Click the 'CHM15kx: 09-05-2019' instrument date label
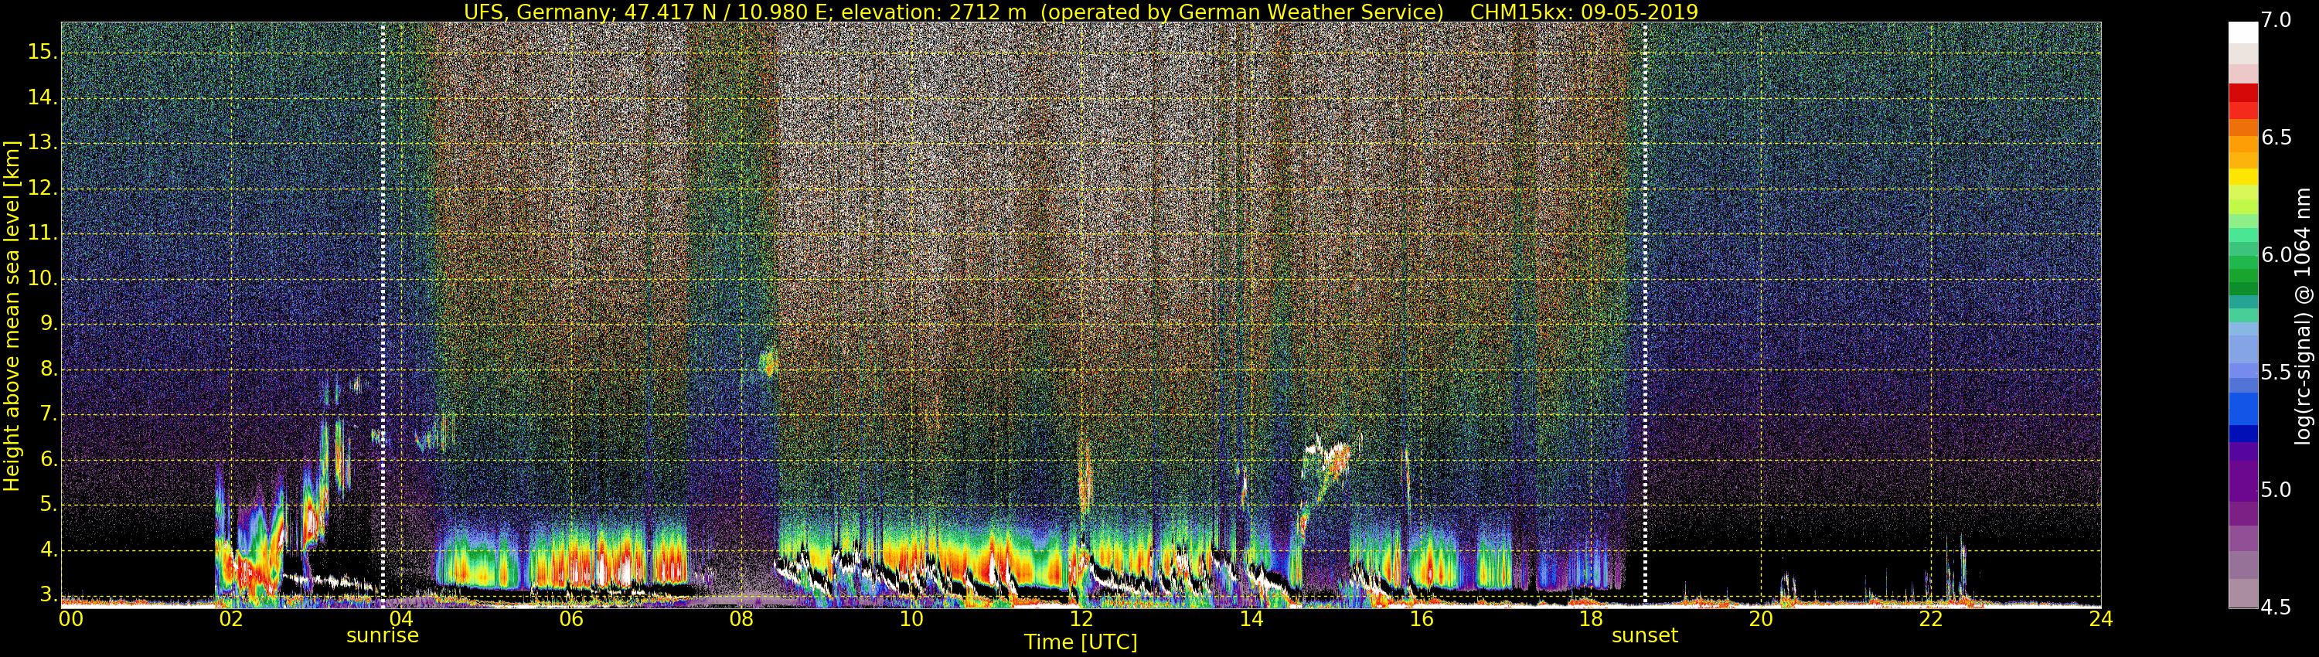The height and width of the screenshot is (657, 2319). pyautogui.click(x=1584, y=12)
